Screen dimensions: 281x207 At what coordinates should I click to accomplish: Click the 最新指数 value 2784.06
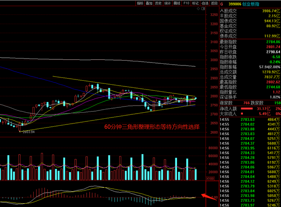(x=269, y=42)
